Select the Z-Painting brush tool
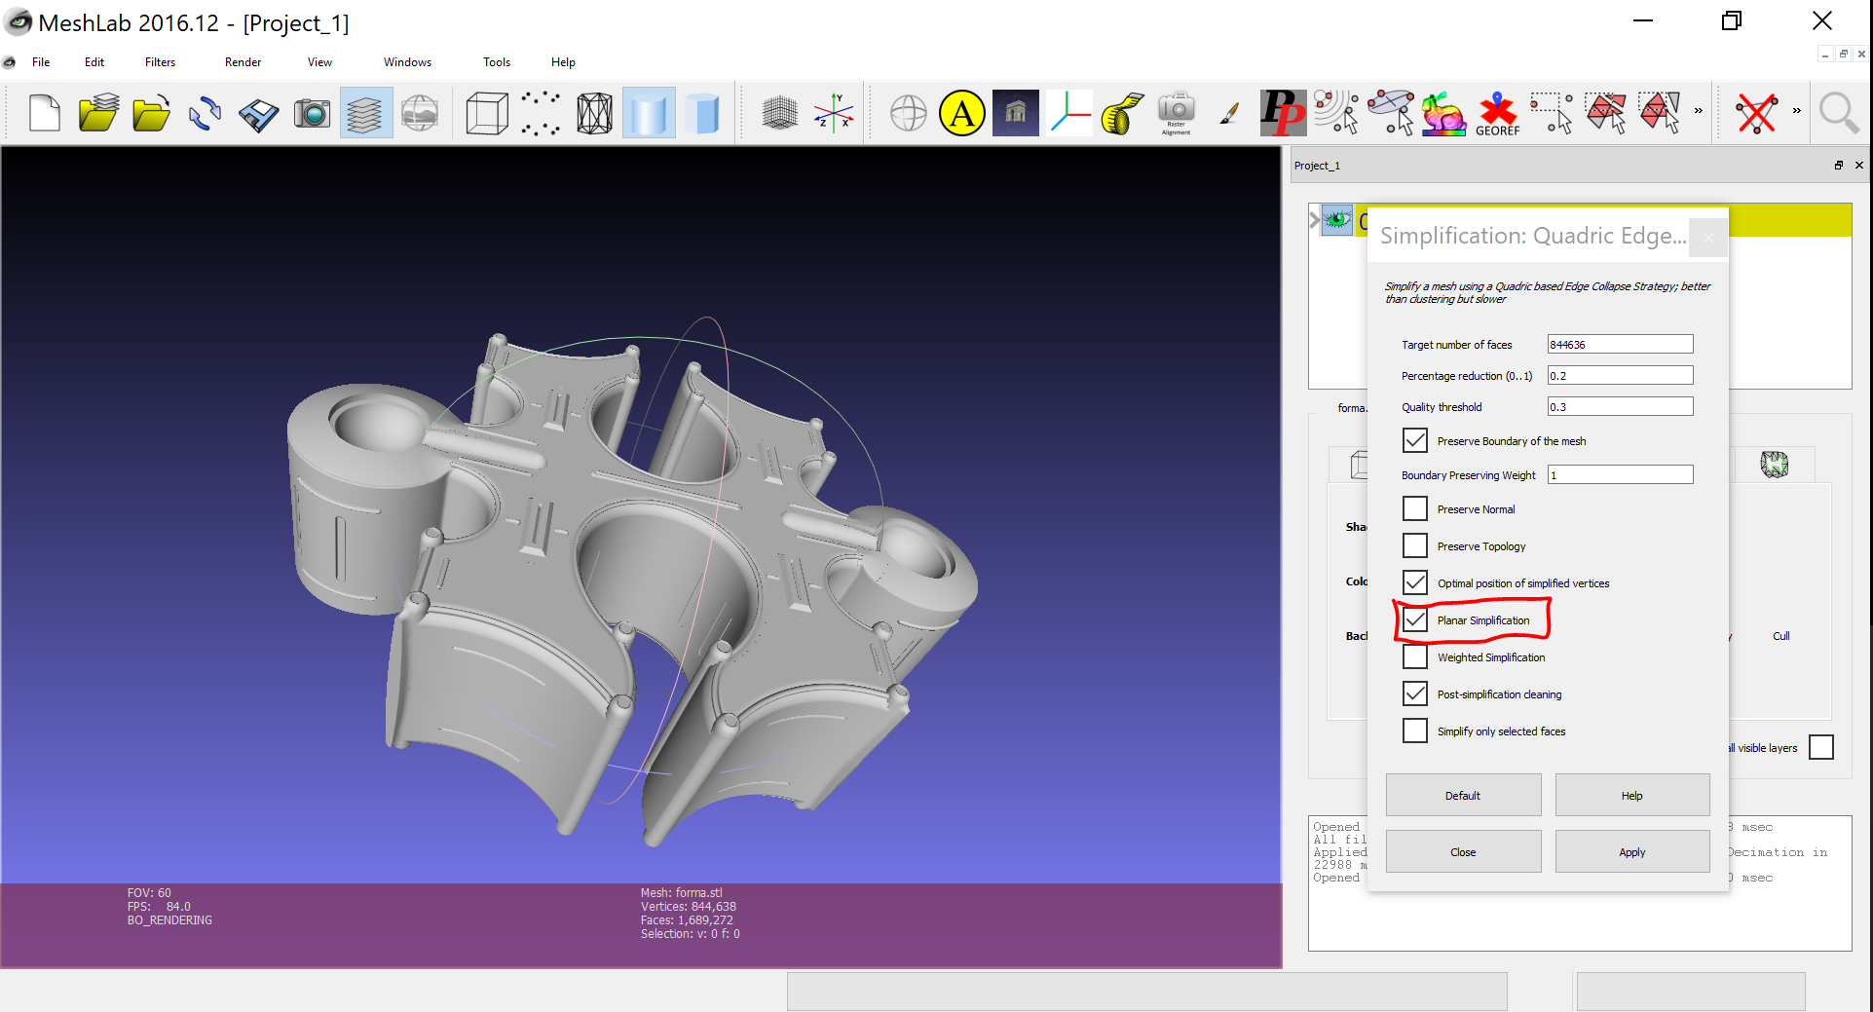 [x=1229, y=114]
